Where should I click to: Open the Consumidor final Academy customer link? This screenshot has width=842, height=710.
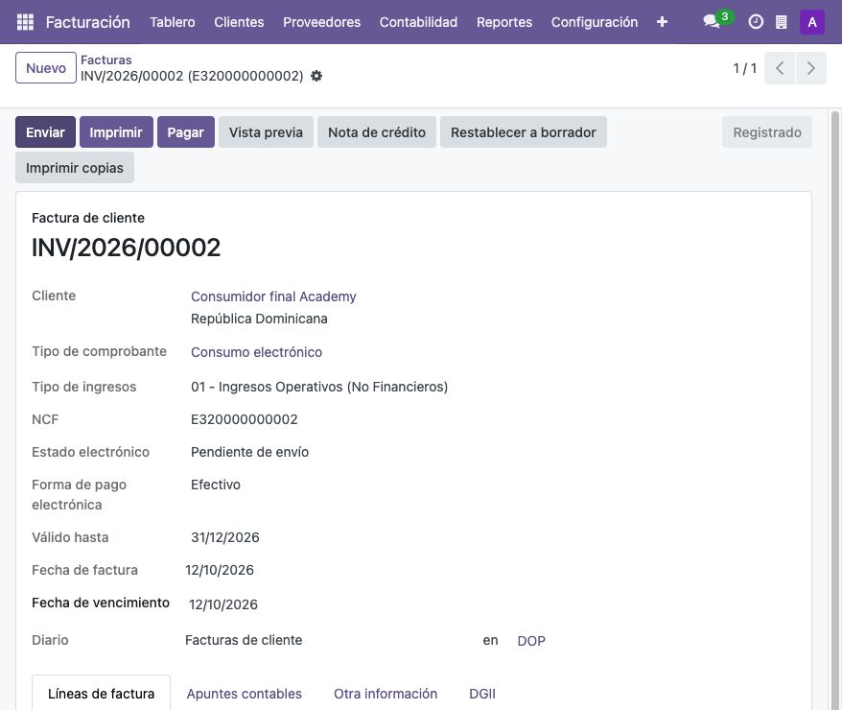click(x=273, y=296)
